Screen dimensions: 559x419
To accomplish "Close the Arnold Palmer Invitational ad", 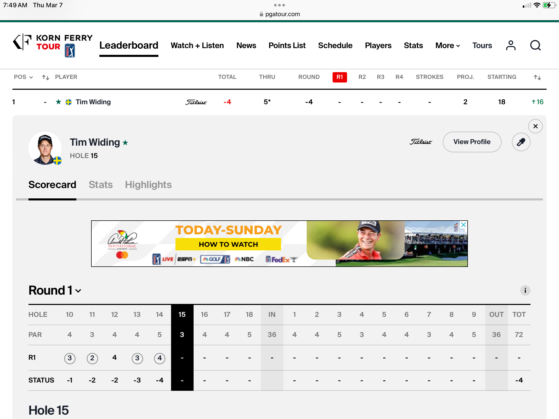I will pos(463,225).
